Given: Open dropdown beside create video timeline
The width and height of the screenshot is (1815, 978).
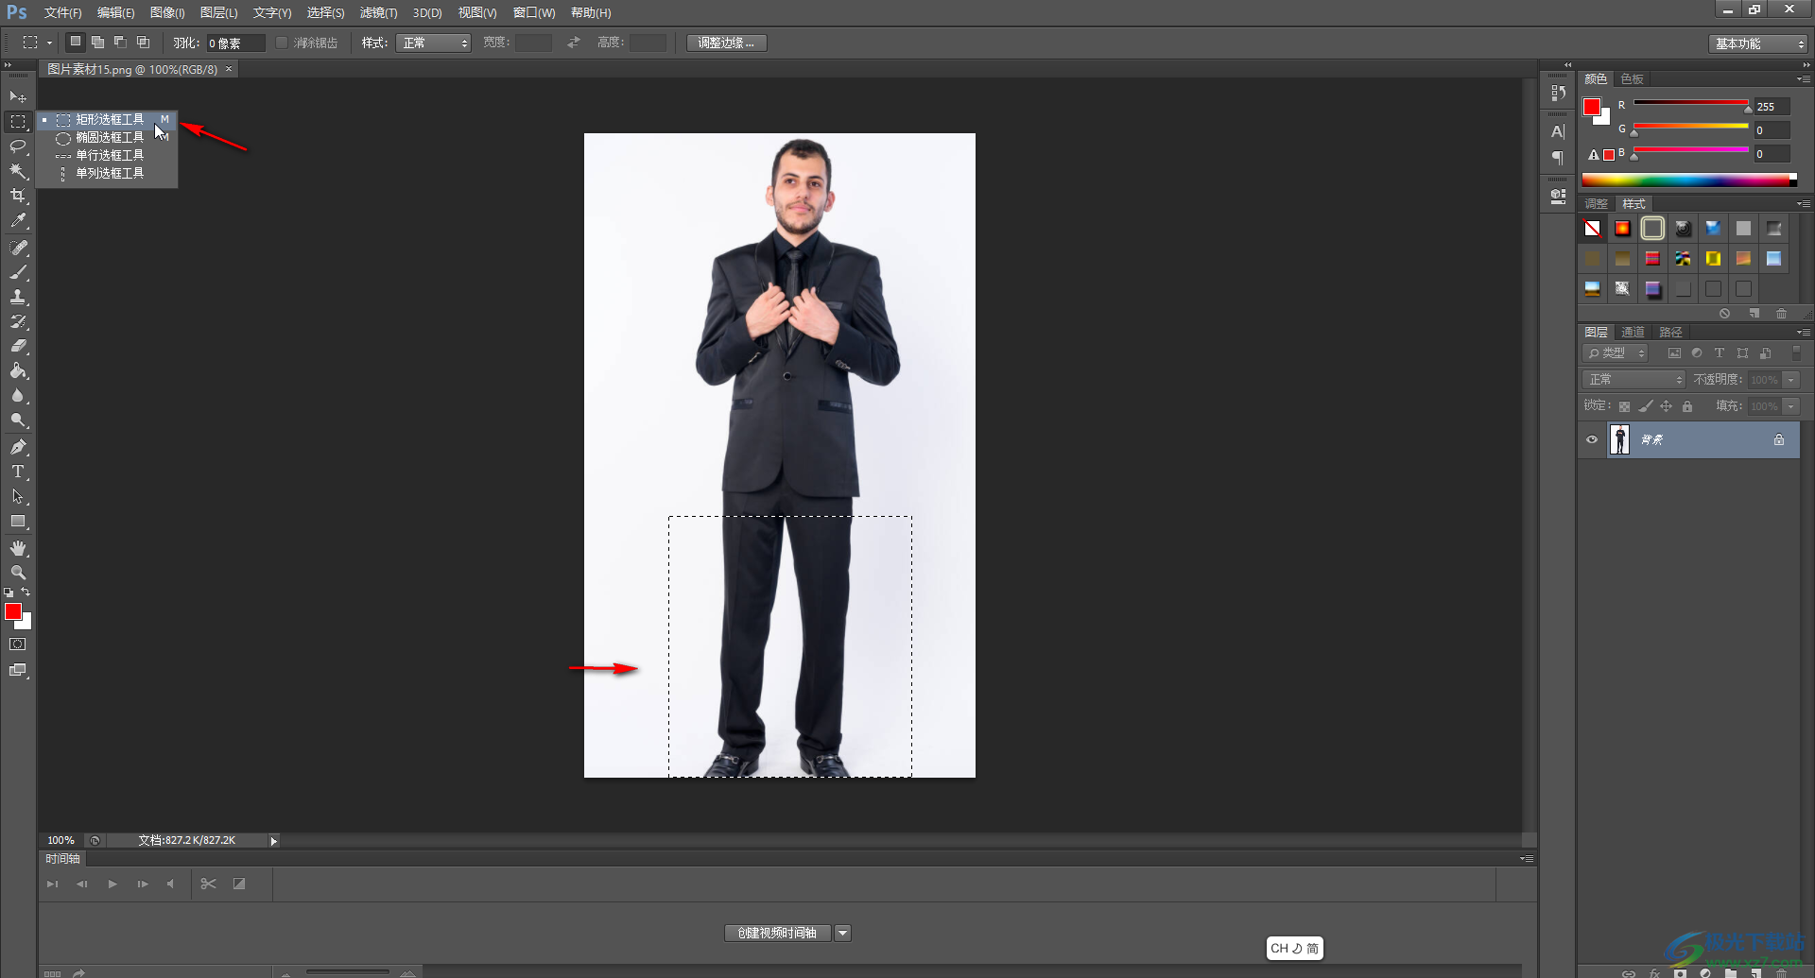Looking at the screenshot, I should coord(842,933).
